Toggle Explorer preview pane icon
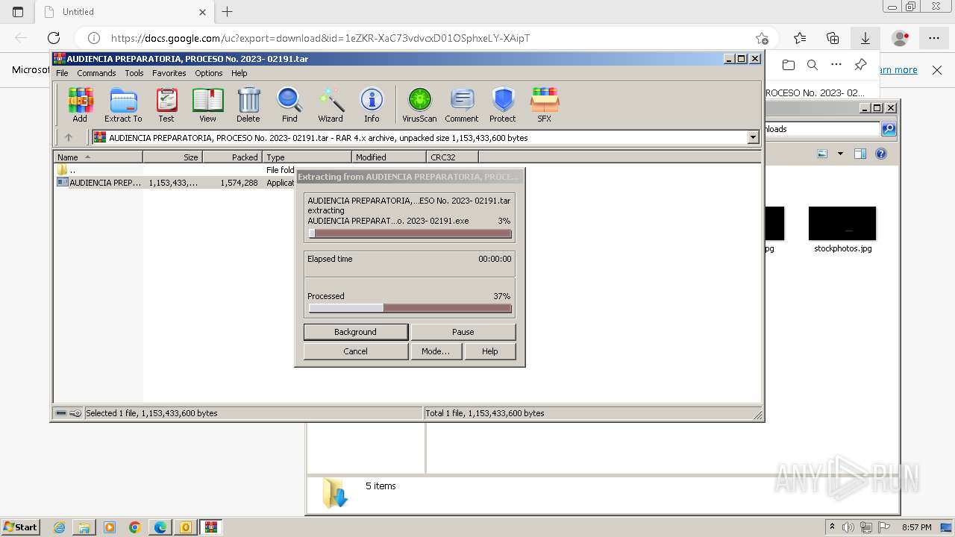Image resolution: width=955 pixels, height=537 pixels. (860, 154)
